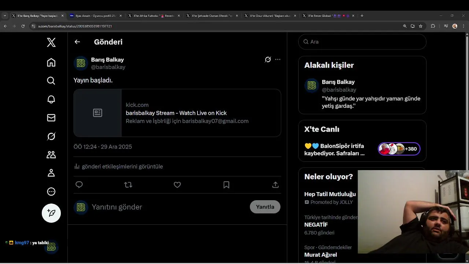The height and width of the screenshot is (264, 469).
Task: Open the NEGATİF trend
Action: 316,225
